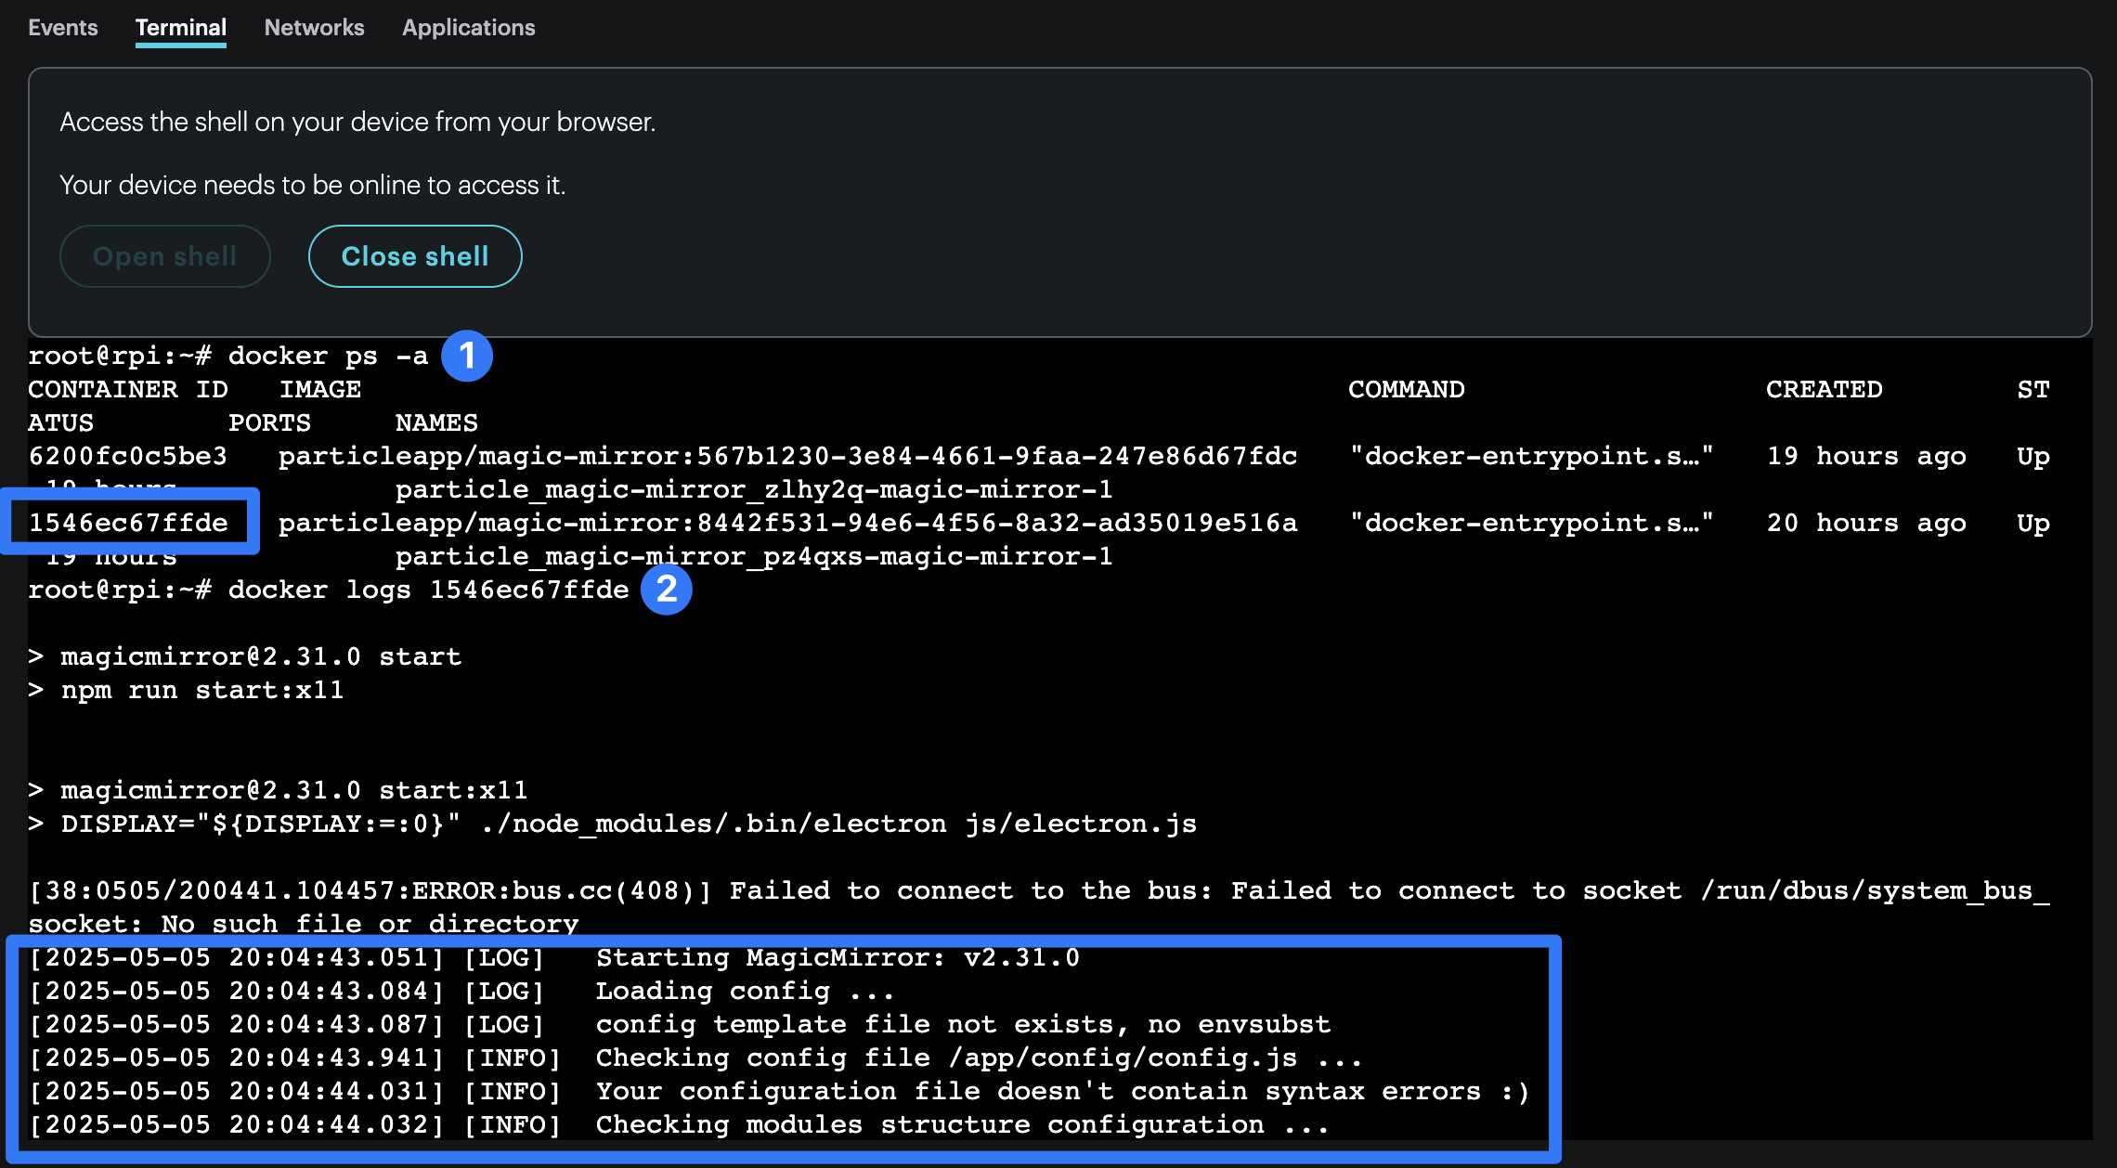
Task: Click the blue step 1 badge
Action: point(466,356)
